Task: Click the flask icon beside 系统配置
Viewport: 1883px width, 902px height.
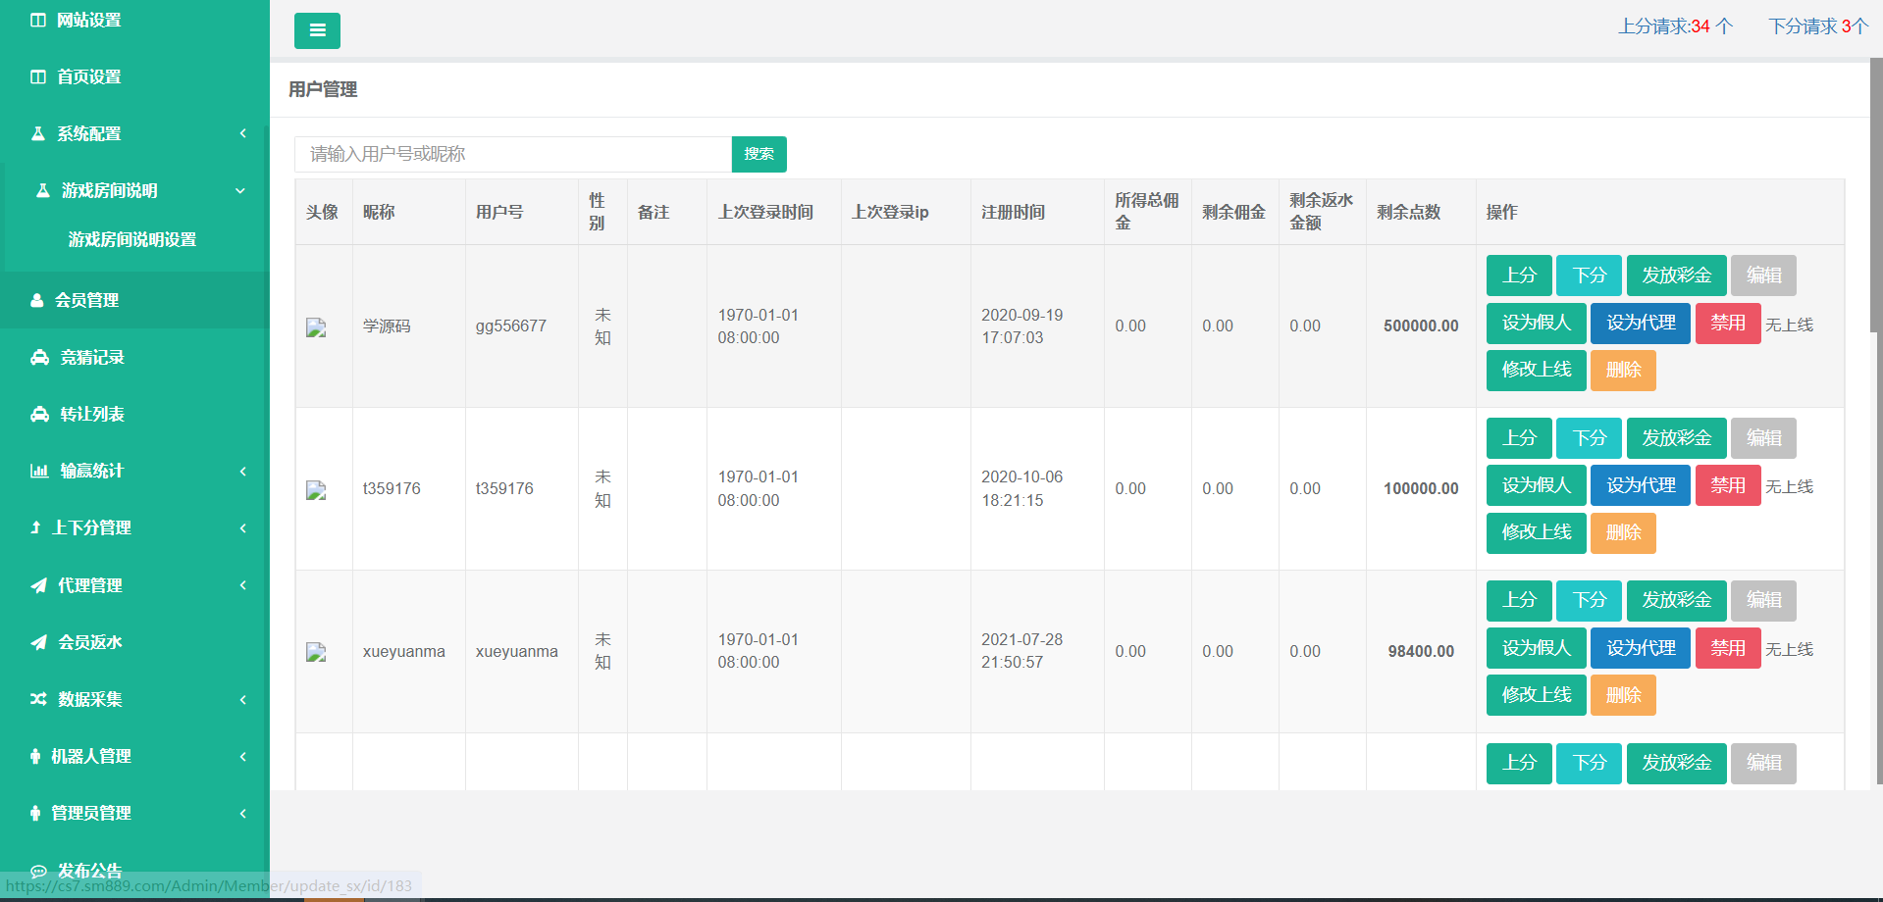Action: click(x=38, y=133)
